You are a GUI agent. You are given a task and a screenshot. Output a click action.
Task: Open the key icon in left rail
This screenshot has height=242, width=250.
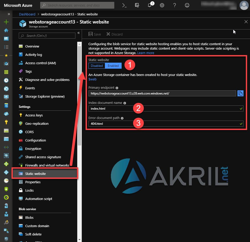tap(6, 122)
